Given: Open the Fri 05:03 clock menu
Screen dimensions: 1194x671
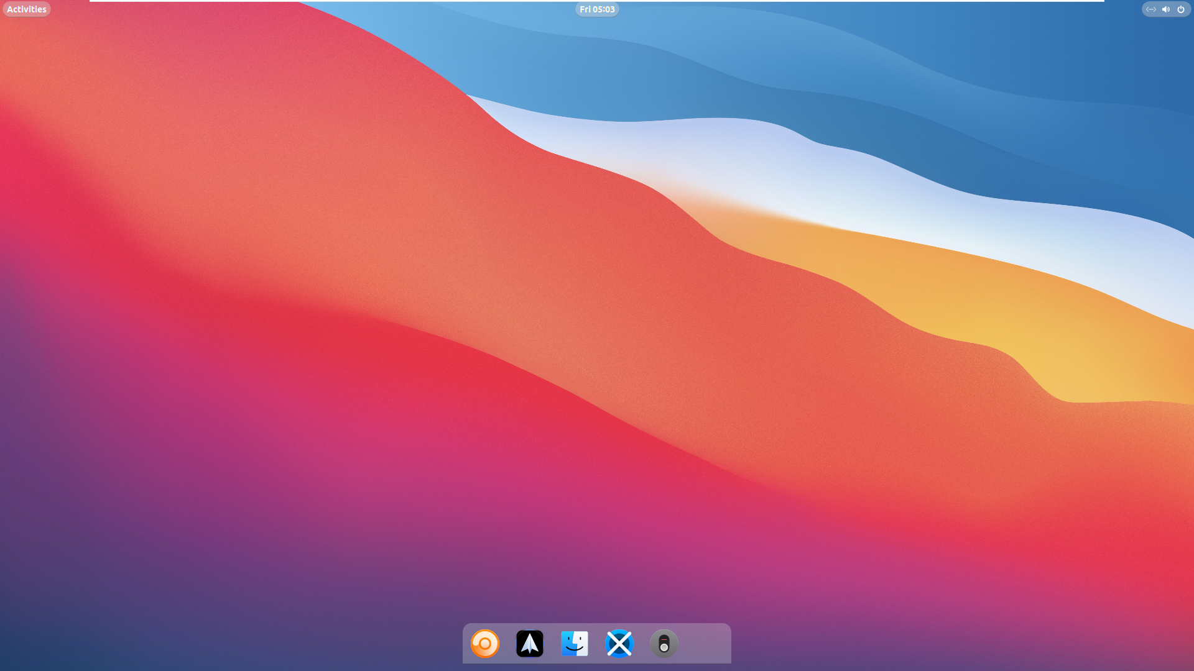Looking at the screenshot, I should (597, 9).
